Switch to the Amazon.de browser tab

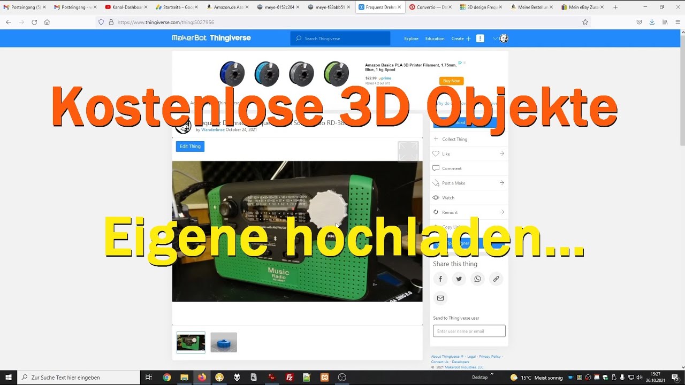[x=227, y=7]
